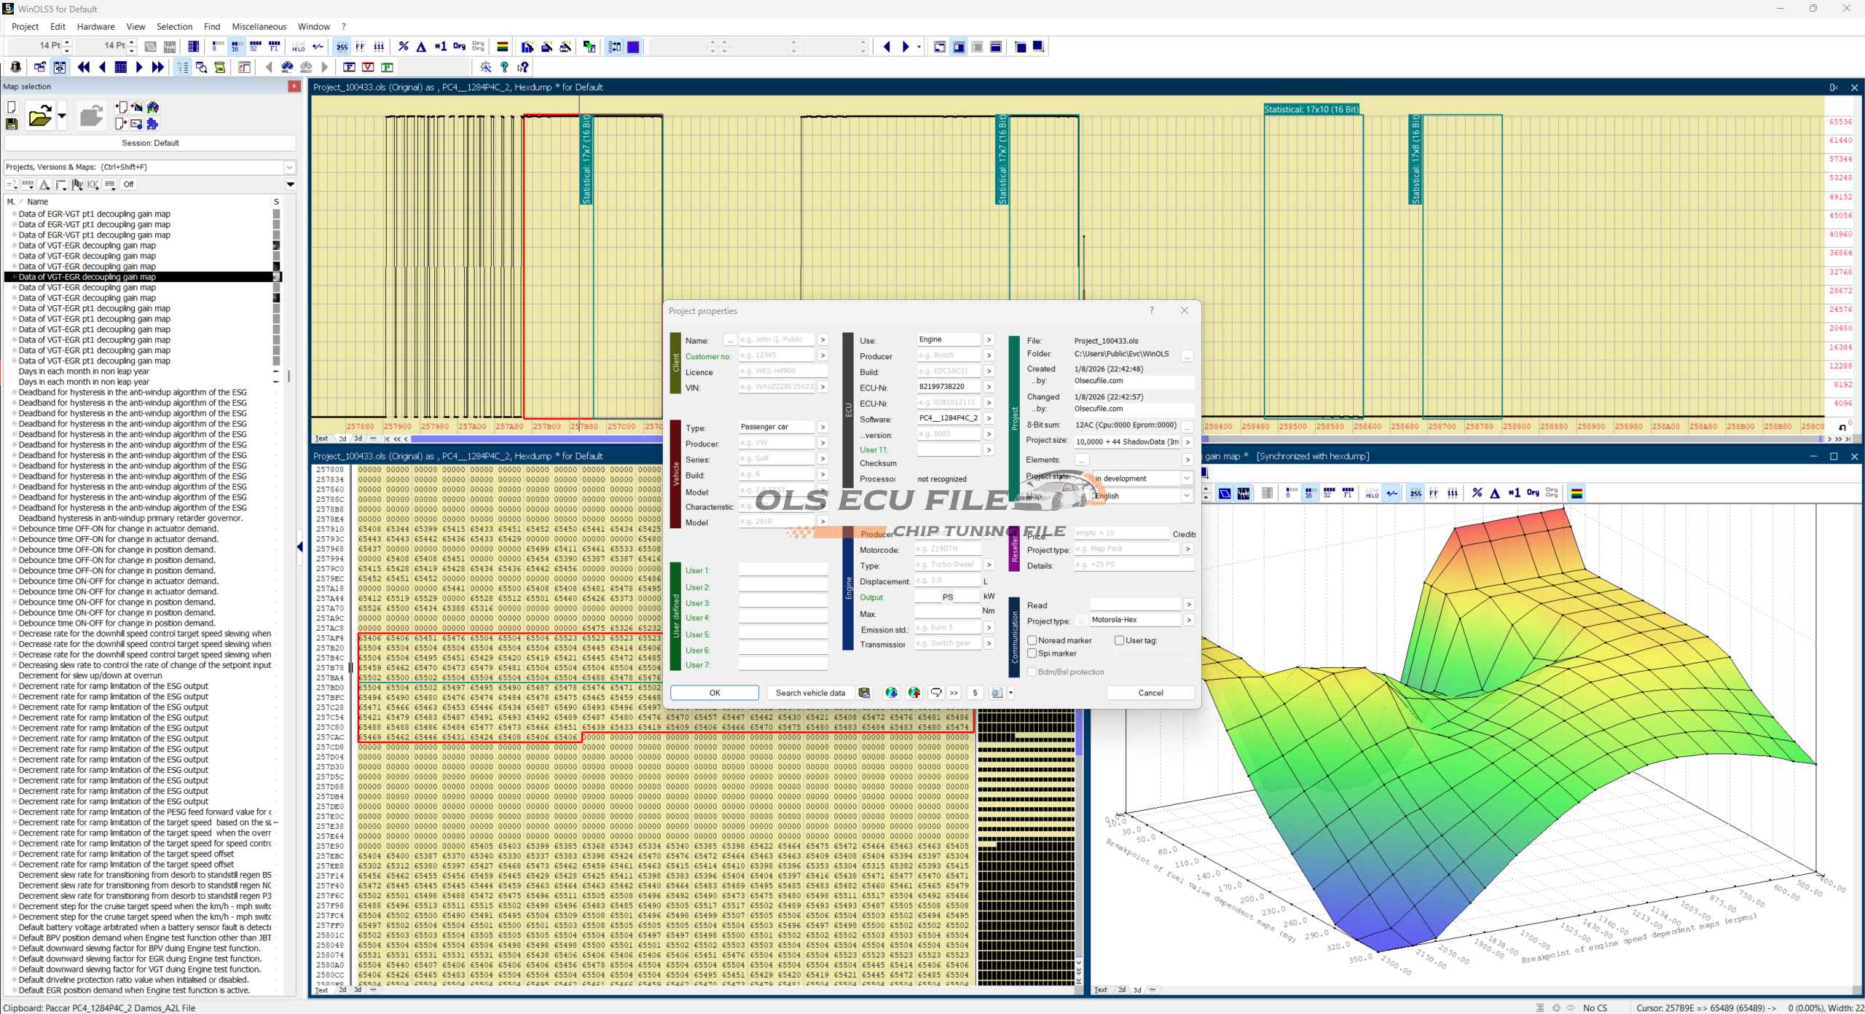Check the Spi marker checkbox
The height and width of the screenshot is (1014, 1865).
point(1032,653)
